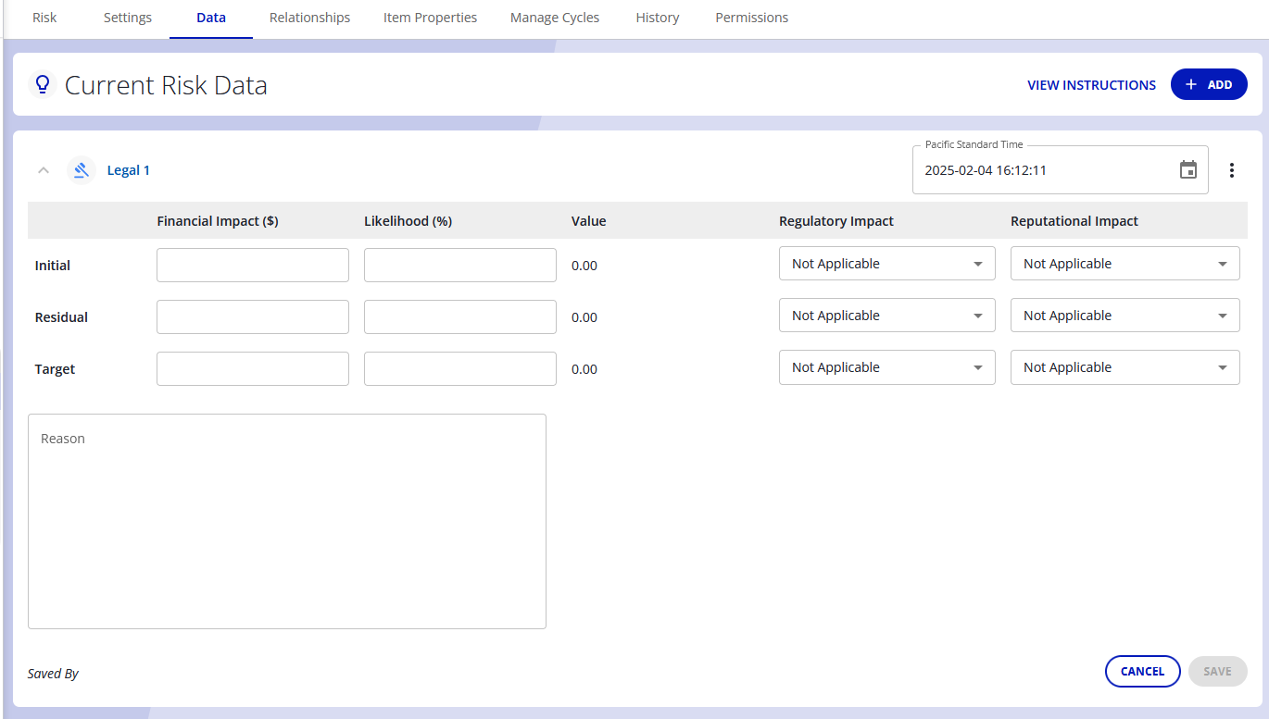The image size is (1269, 719).
Task: Click the View Instructions link
Action: (1091, 85)
